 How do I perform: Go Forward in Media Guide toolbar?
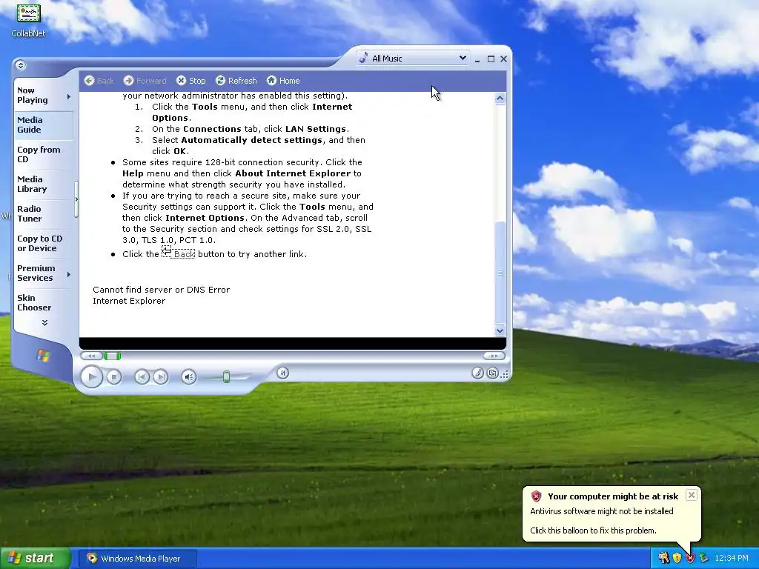tap(145, 81)
